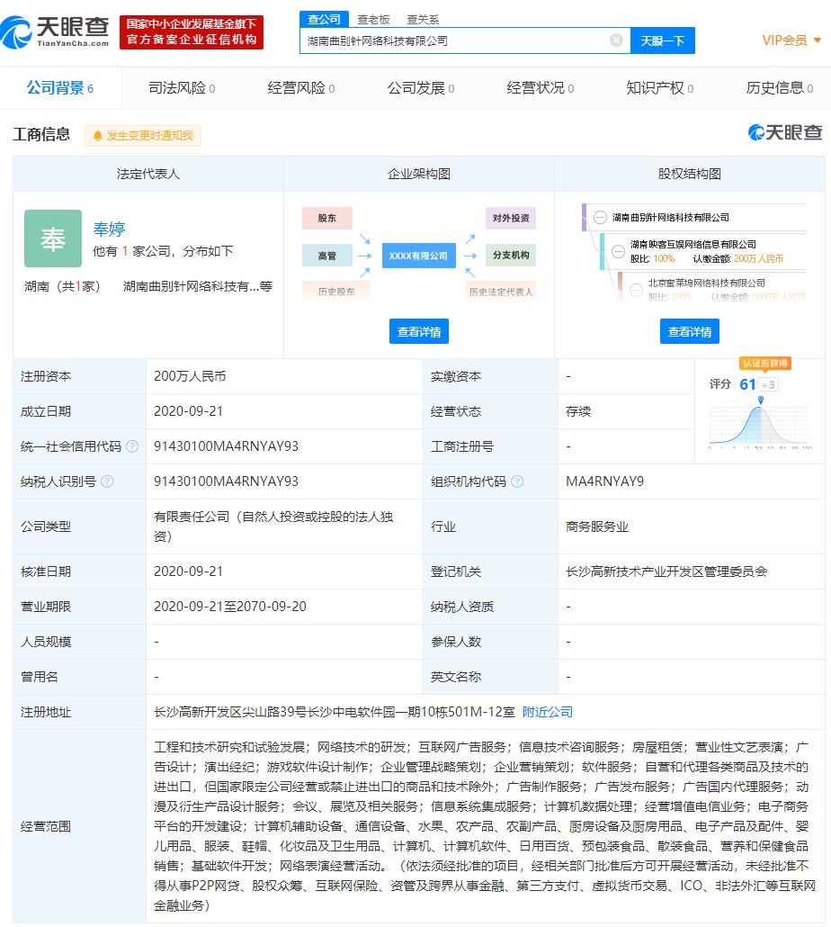Image resolution: width=831 pixels, height=927 pixels.
Task: Open the 司法风险 tab
Action: 182,88
